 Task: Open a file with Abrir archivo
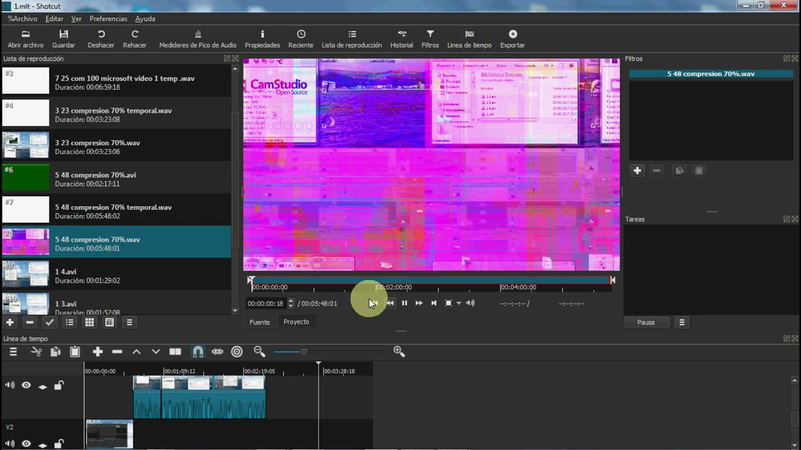point(26,39)
